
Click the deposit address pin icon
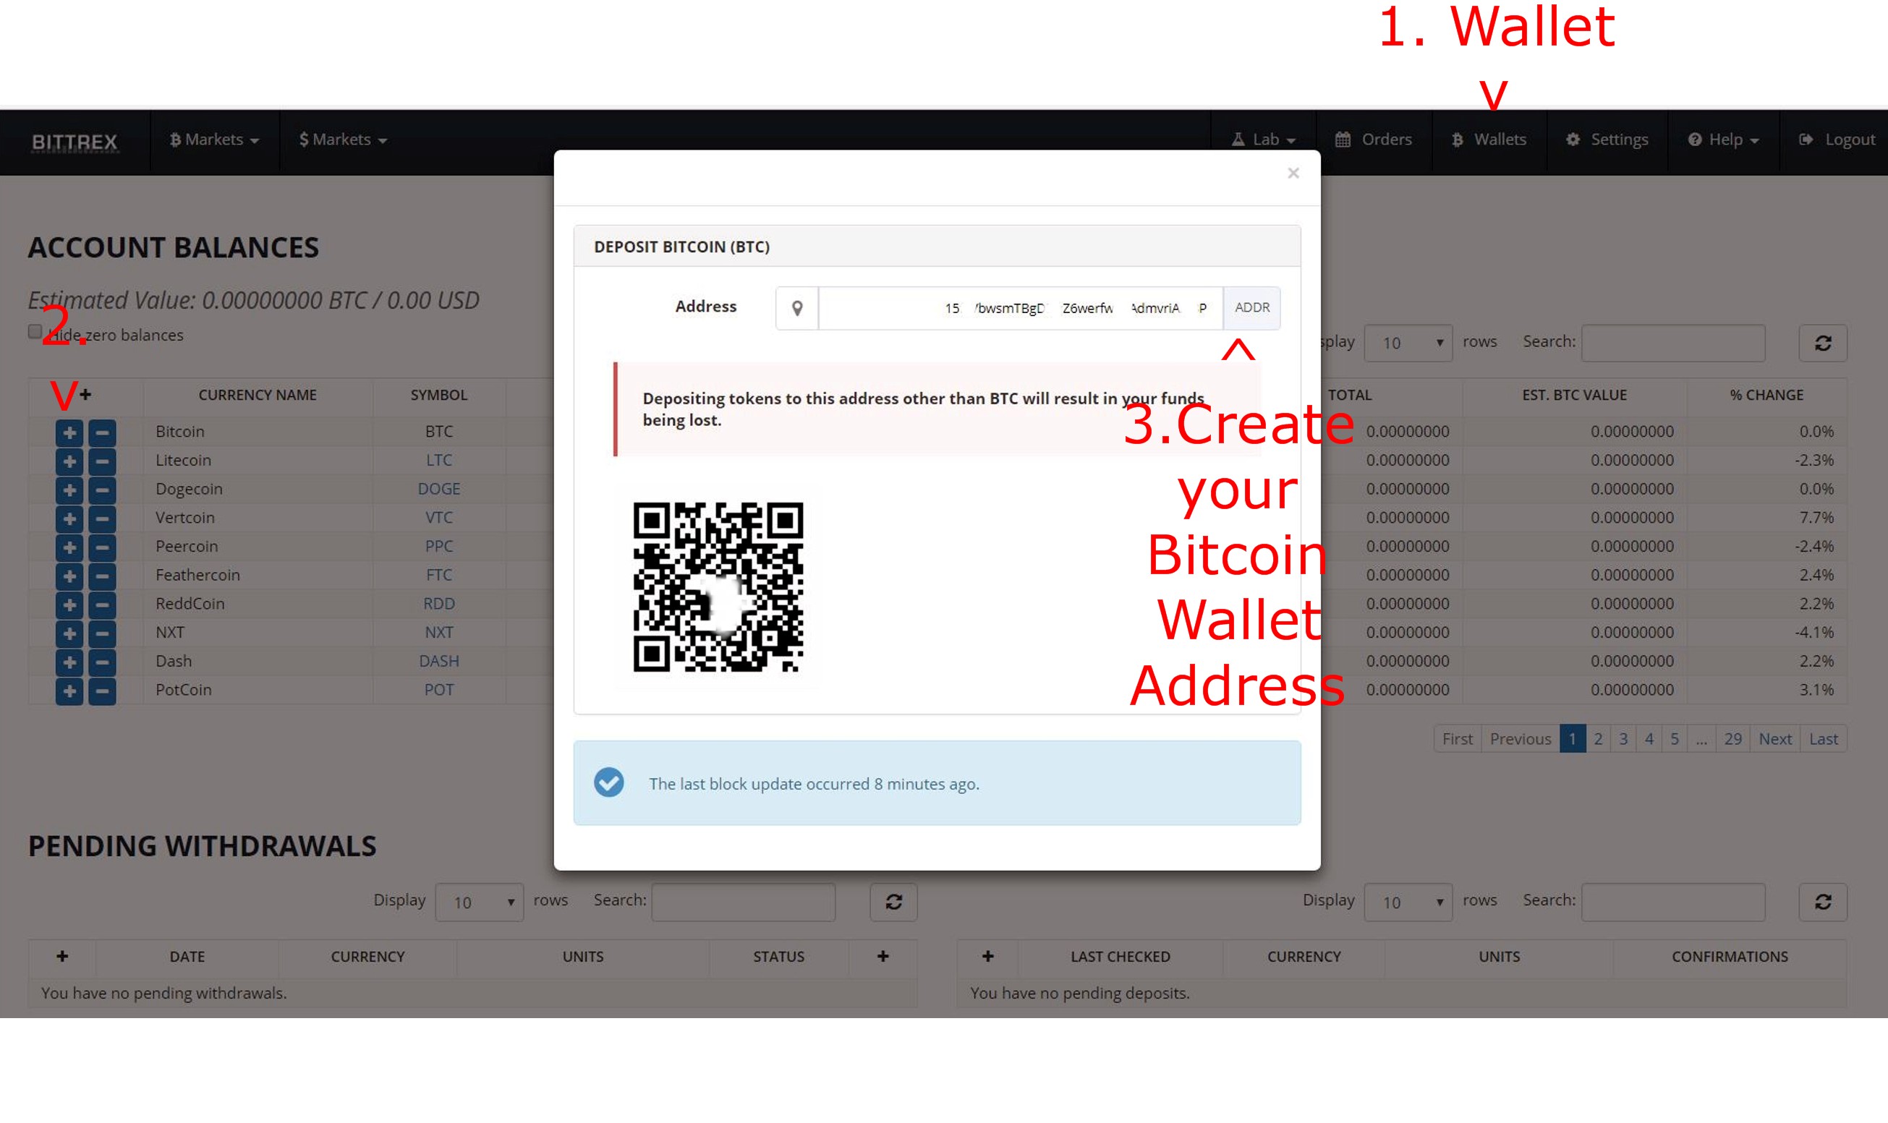pyautogui.click(x=797, y=309)
